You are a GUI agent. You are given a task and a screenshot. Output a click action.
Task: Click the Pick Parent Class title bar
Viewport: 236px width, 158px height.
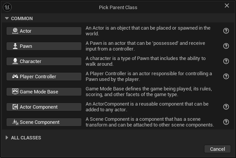[x=118, y=7]
